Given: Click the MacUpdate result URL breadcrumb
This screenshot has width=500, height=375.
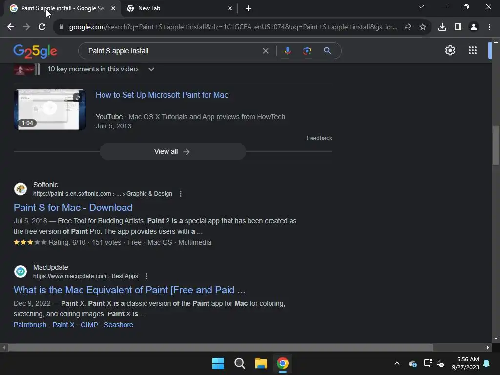Looking at the screenshot, I should 85,276.
